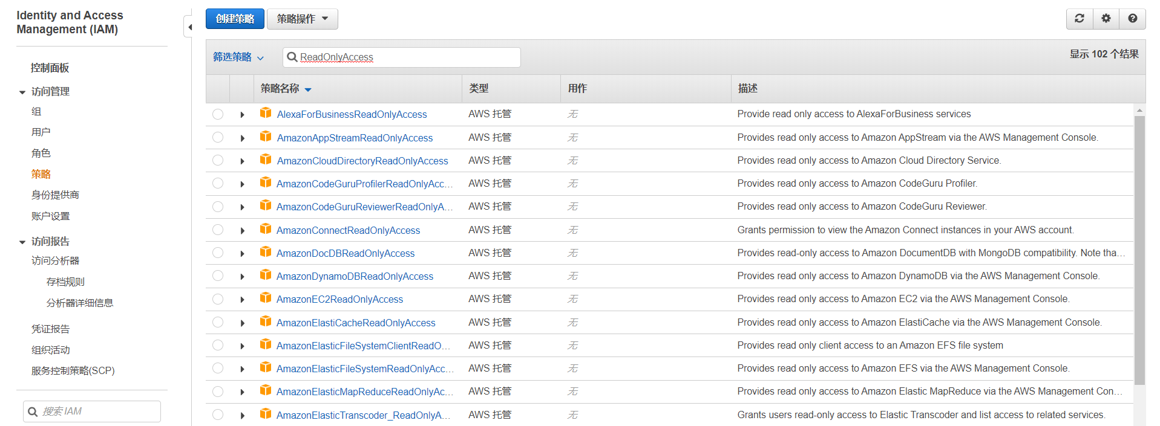Viewport: 1160px width, 426px height.
Task: Click the magnifier icon in policy search box
Action: click(292, 57)
